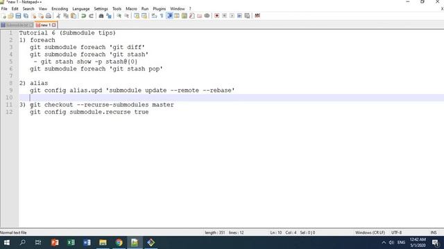Click the Redo toolbar arrow
The image size is (444, 249).
pyautogui.click(x=91, y=16)
